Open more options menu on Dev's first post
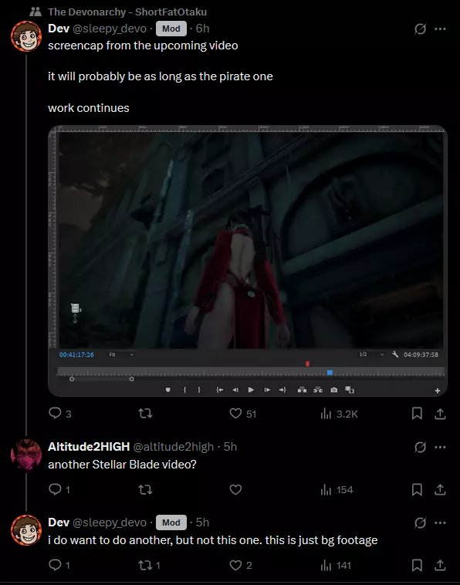The height and width of the screenshot is (585, 460). 440,29
